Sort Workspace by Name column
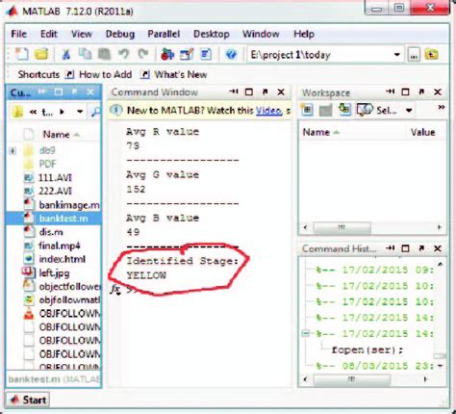 [317, 132]
